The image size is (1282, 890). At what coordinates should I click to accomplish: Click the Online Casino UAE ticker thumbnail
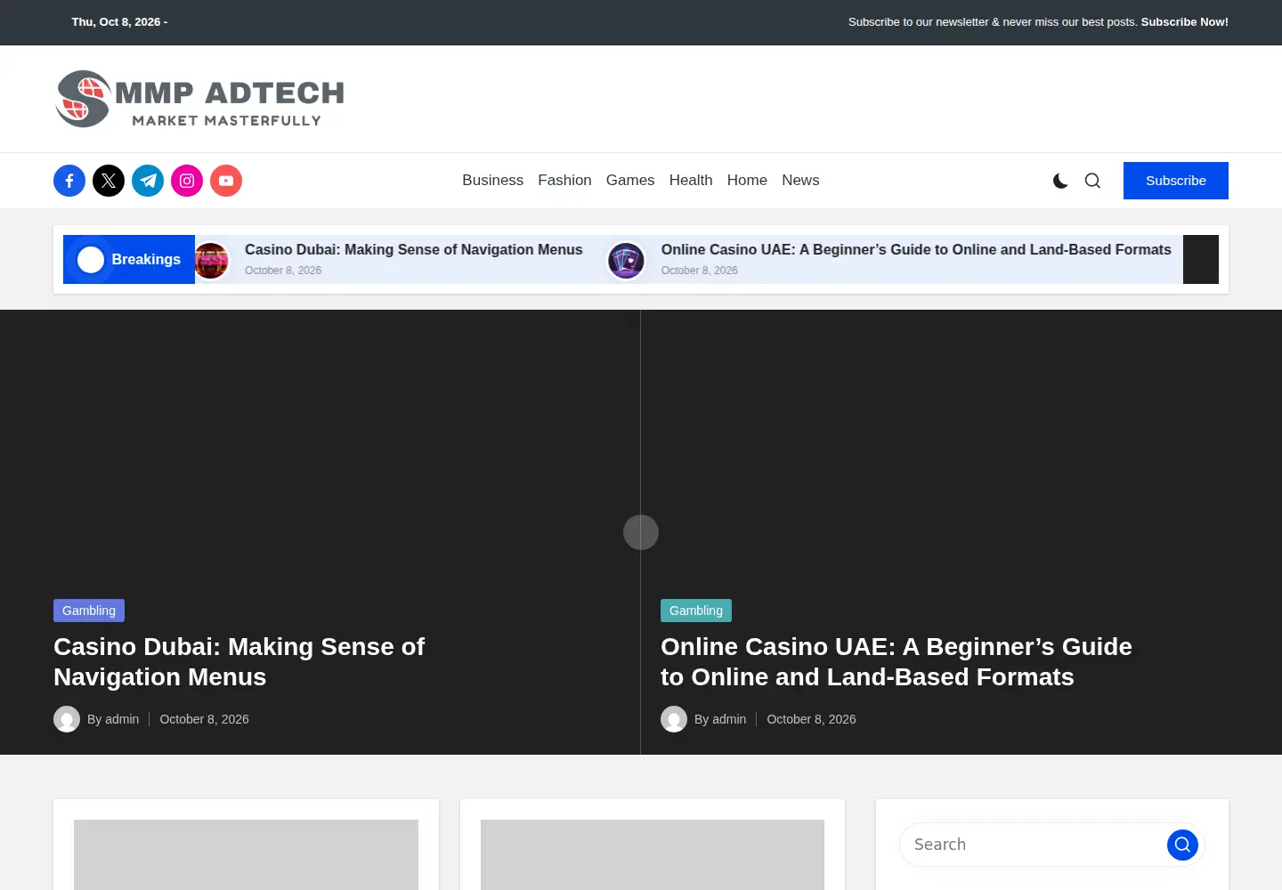pyautogui.click(x=626, y=261)
